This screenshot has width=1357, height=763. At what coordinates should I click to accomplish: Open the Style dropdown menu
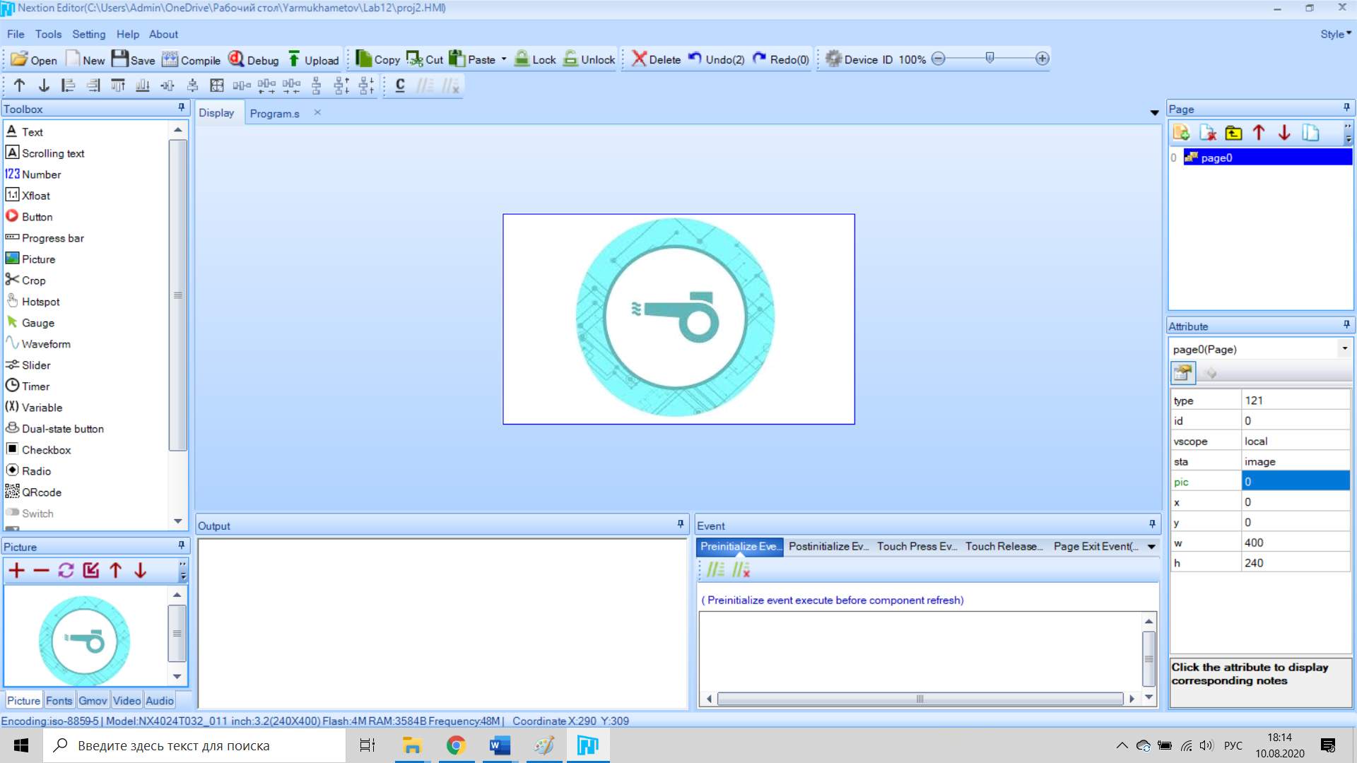(x=1336, y=34)
